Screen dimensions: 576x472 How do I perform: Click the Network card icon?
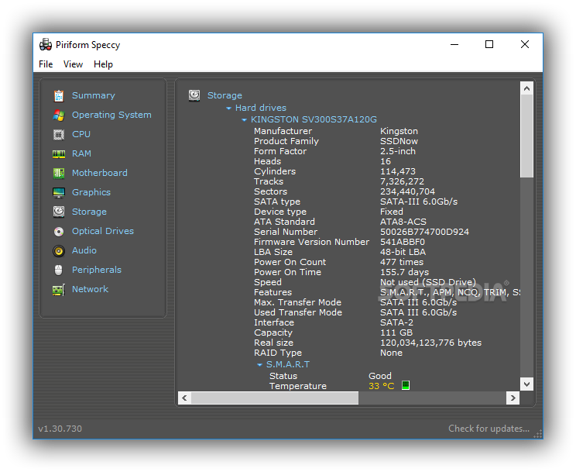click(59, 290)
